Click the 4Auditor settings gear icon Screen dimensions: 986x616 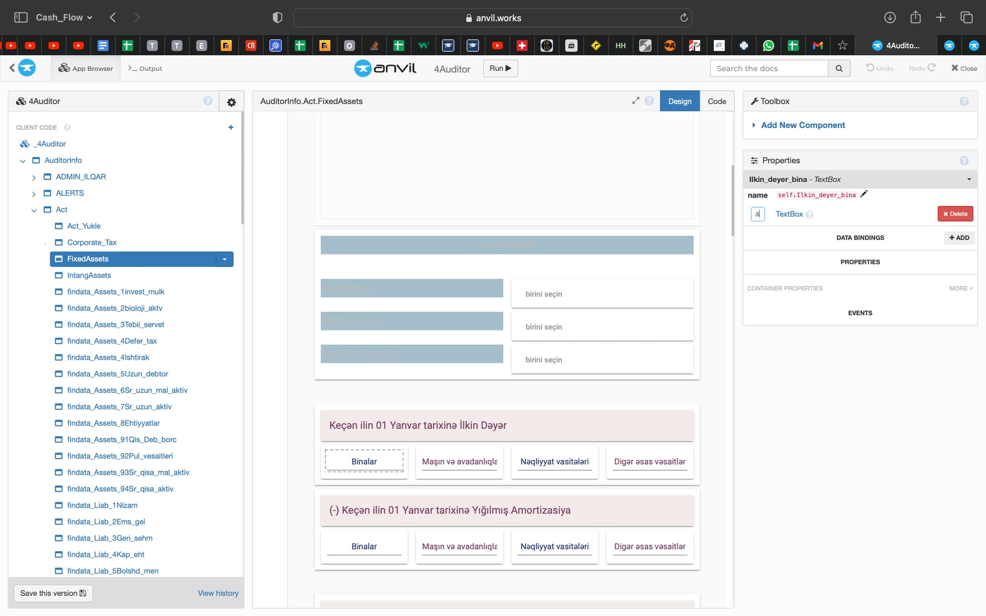pos(231,102)
